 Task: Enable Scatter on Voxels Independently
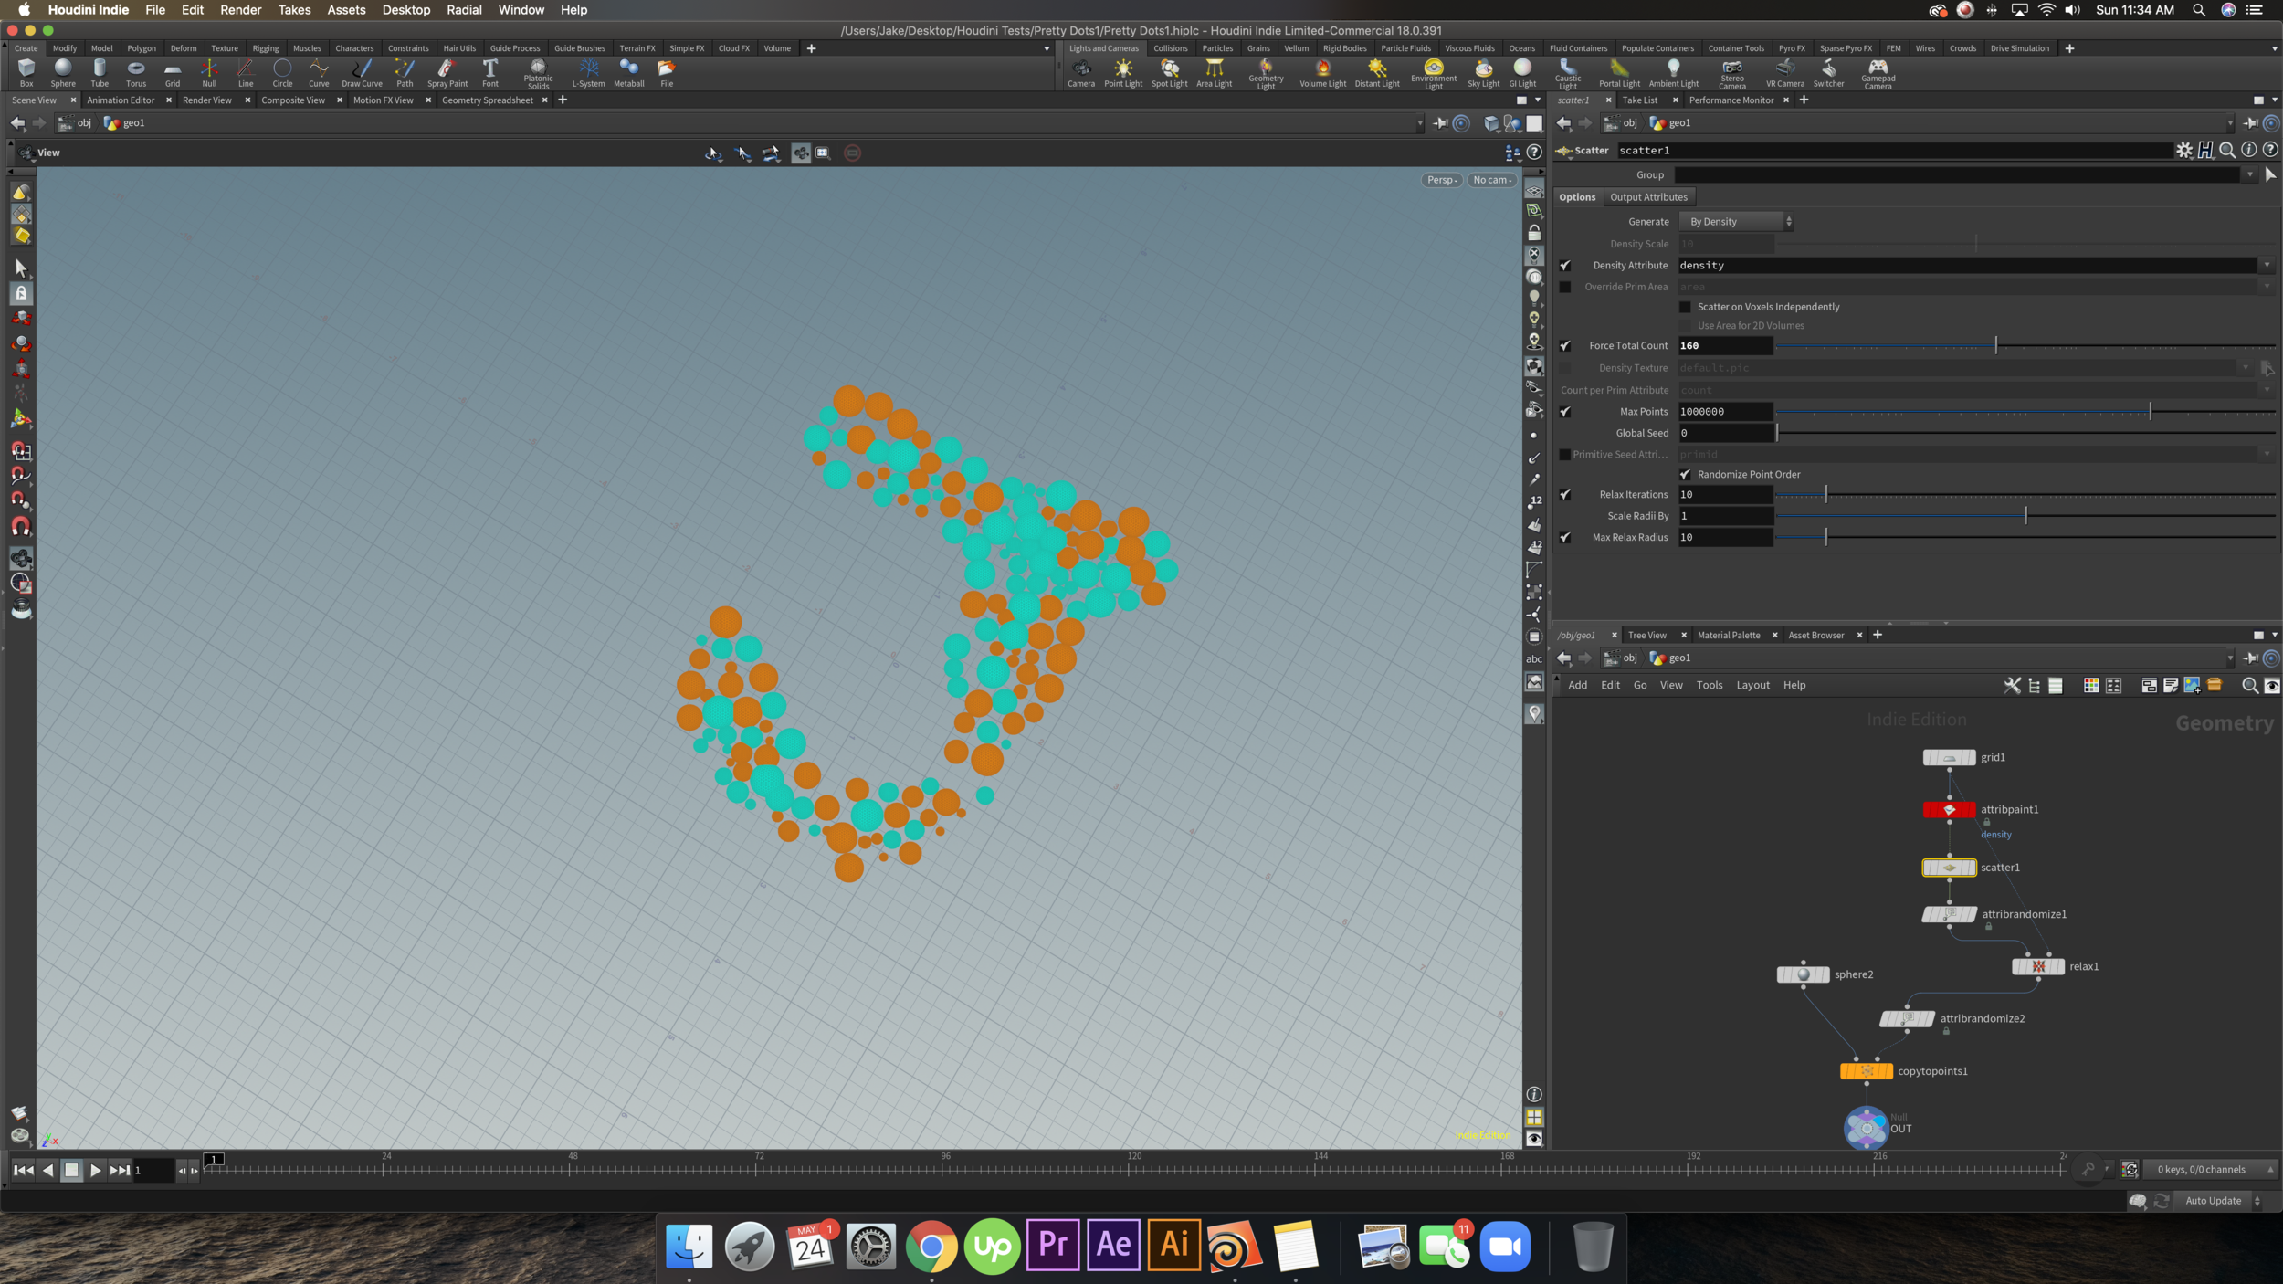[x=1685, y=307]
